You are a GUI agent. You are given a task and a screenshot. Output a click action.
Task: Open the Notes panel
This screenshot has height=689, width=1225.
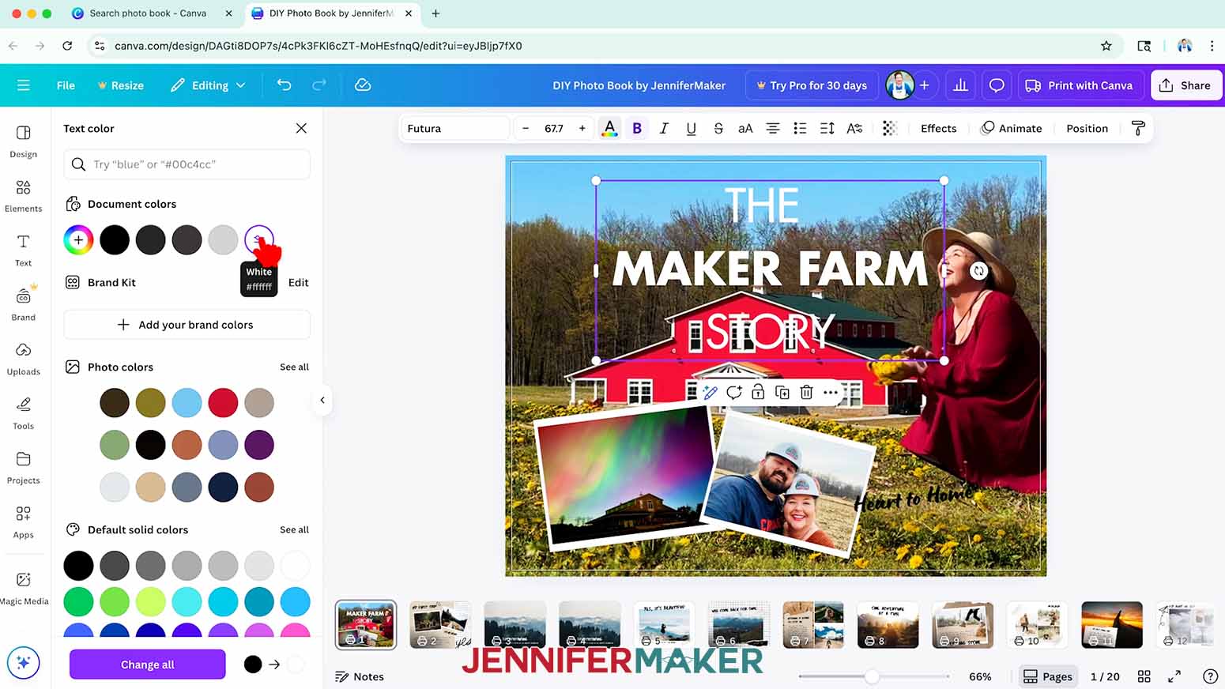(x=360, y=676)
